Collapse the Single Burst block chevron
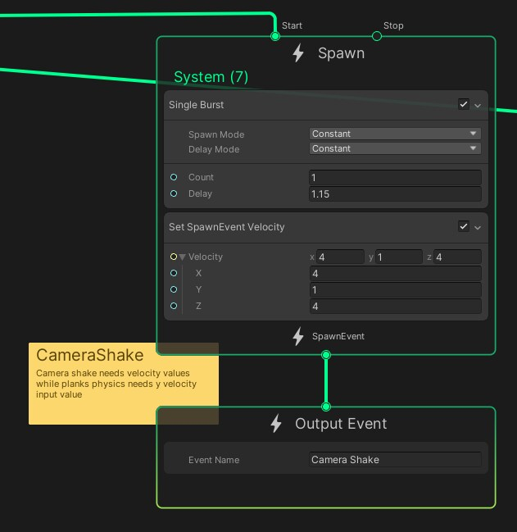Image resolution: width=517 pixels, height=532 pixels. (478, 106)
